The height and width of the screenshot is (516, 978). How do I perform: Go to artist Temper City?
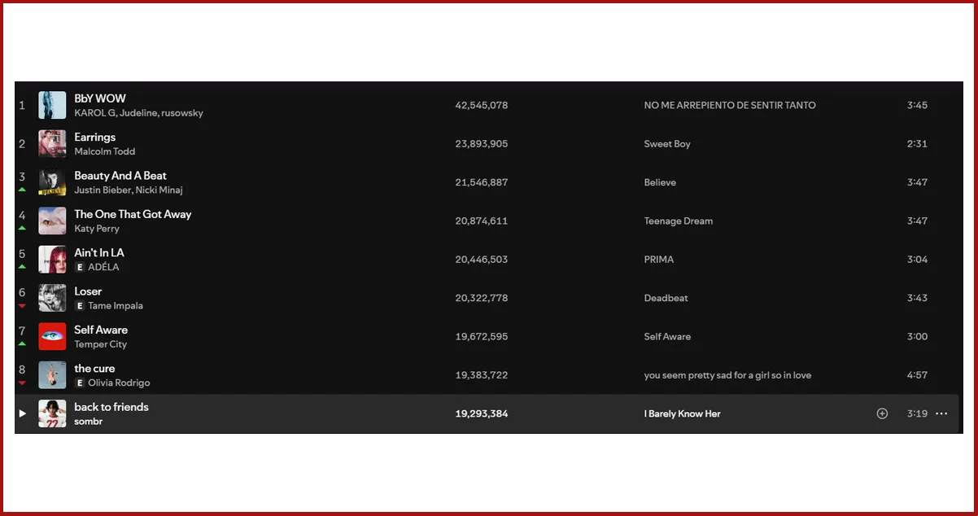[101, 344]
